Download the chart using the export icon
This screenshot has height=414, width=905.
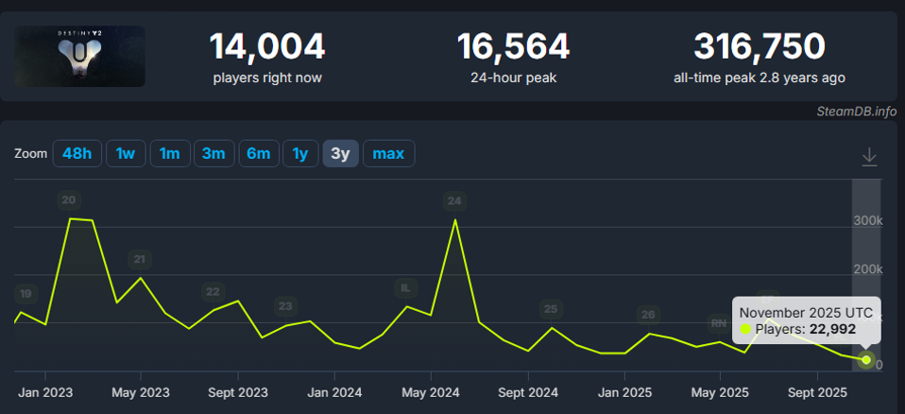[x=869, y=157]
